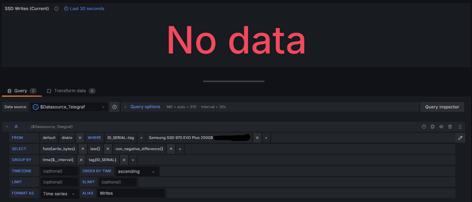472x202 pixels.
Task: Hide query A using the eye icon
Action: pos(441,127)
